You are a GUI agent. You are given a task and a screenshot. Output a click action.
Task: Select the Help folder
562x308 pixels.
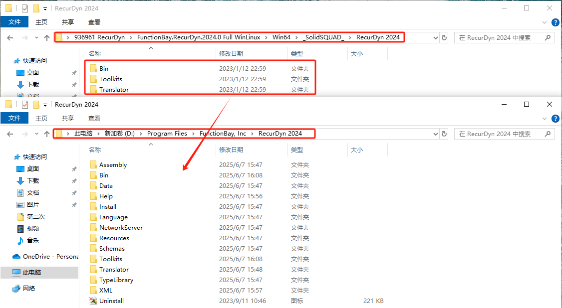point(106,196)
